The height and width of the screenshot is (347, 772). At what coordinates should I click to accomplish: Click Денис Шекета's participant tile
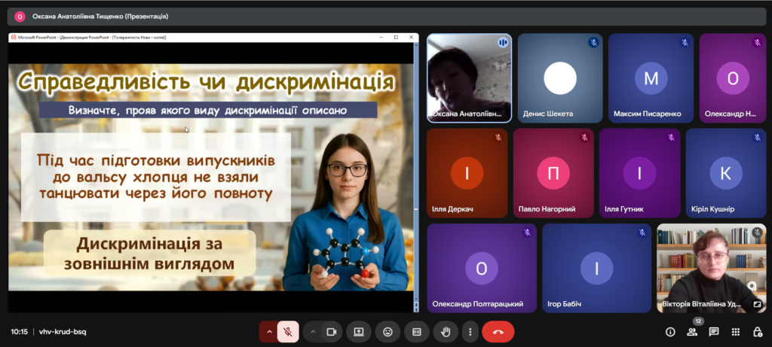coord(559,78)
